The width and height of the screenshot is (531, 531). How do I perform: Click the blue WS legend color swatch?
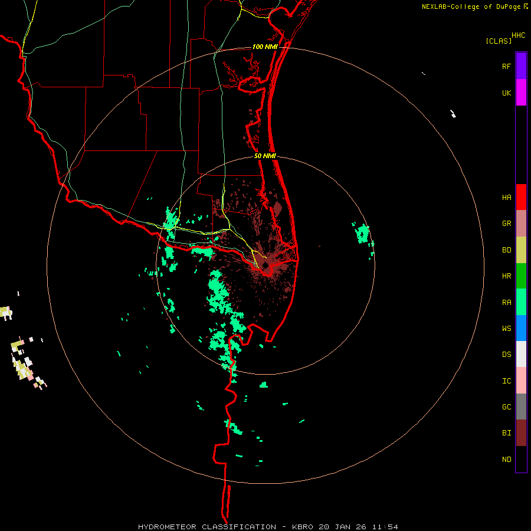521,328
